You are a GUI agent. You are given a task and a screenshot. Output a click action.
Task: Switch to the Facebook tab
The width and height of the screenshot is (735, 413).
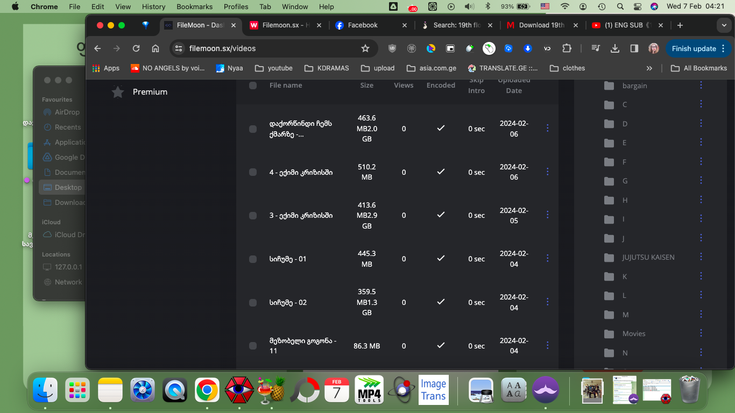pos(371,25)
